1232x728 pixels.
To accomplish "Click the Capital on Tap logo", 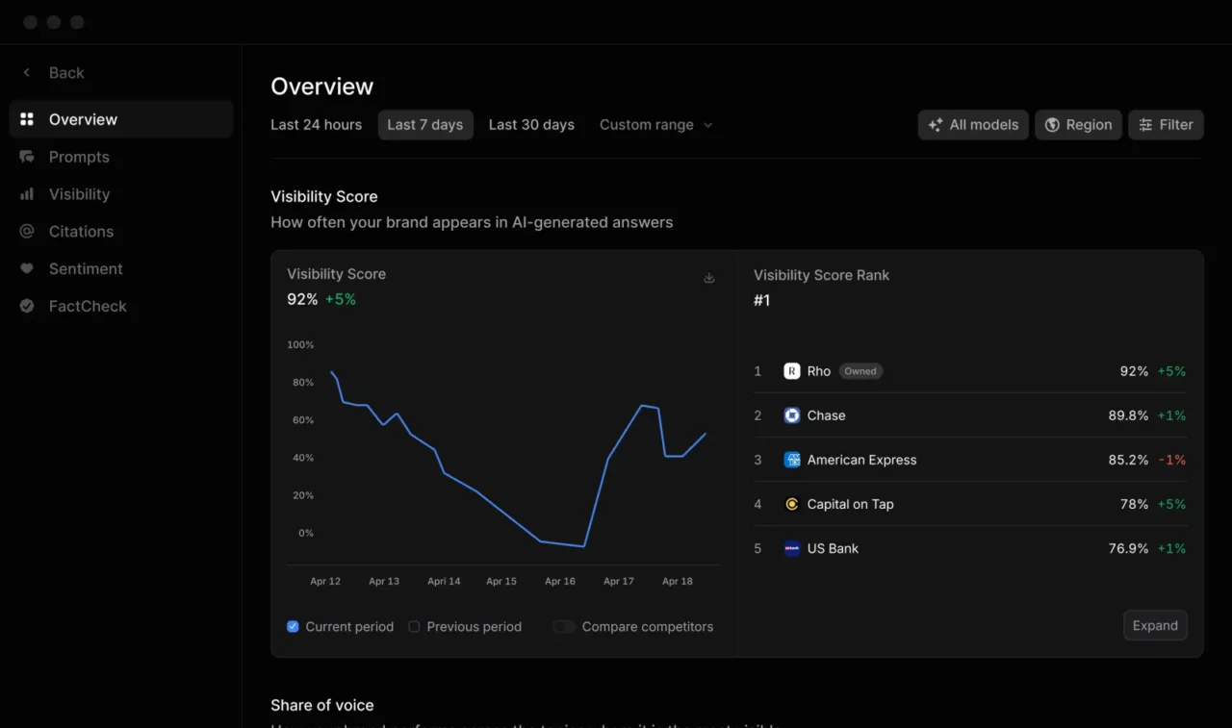I will pyautogui.click(x=792, y=504).
